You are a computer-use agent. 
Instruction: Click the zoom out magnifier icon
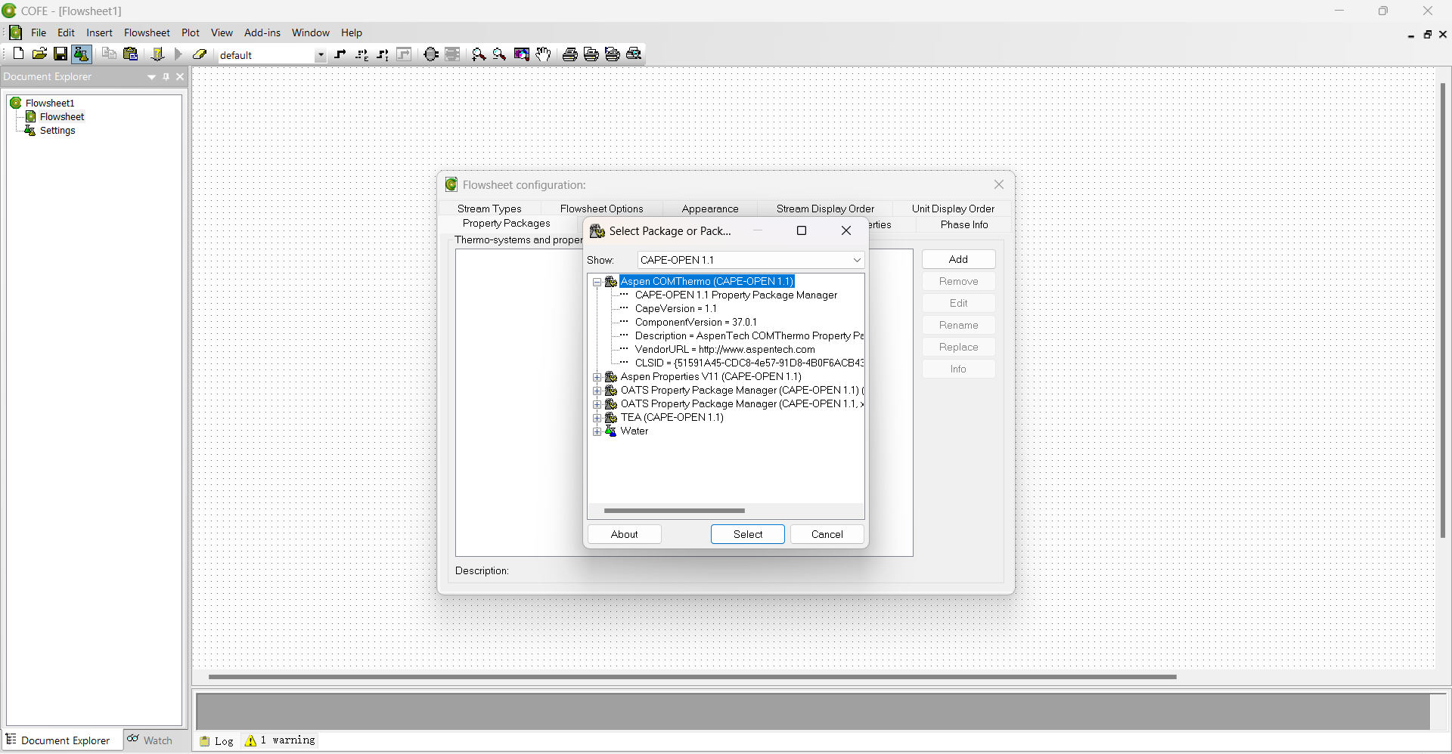500,54
